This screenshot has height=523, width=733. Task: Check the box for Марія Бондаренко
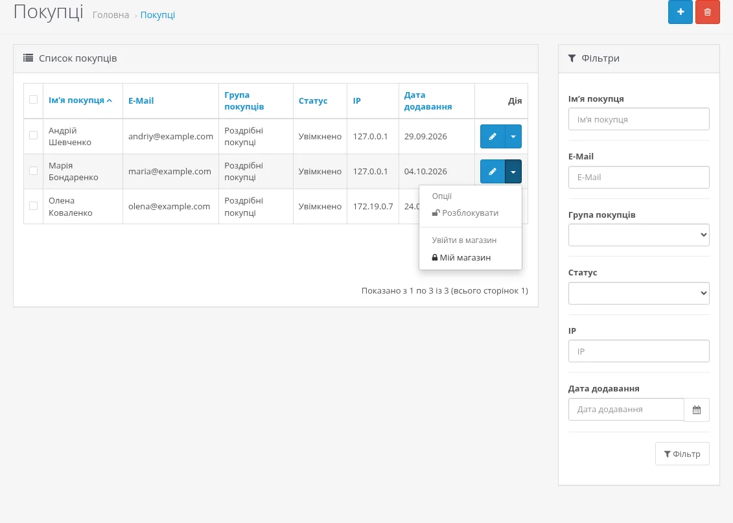(x=33, y=170)
